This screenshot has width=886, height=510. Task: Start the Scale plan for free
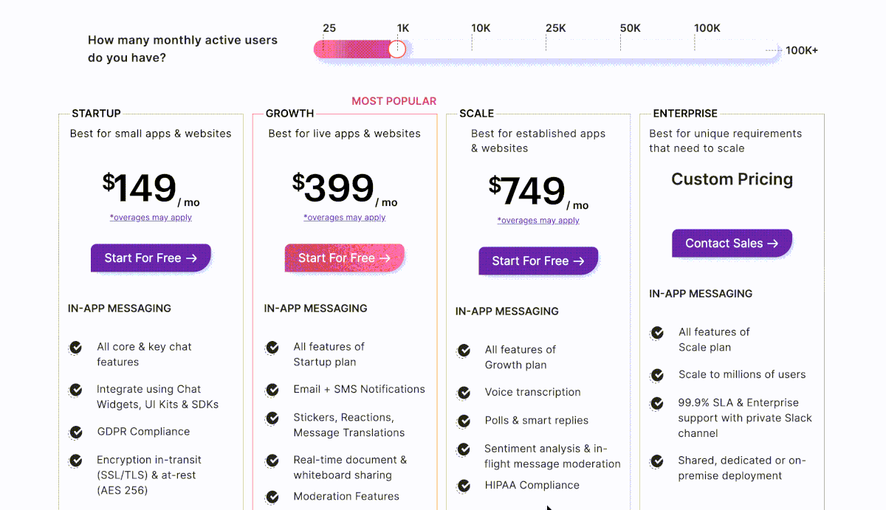(538, 261)
